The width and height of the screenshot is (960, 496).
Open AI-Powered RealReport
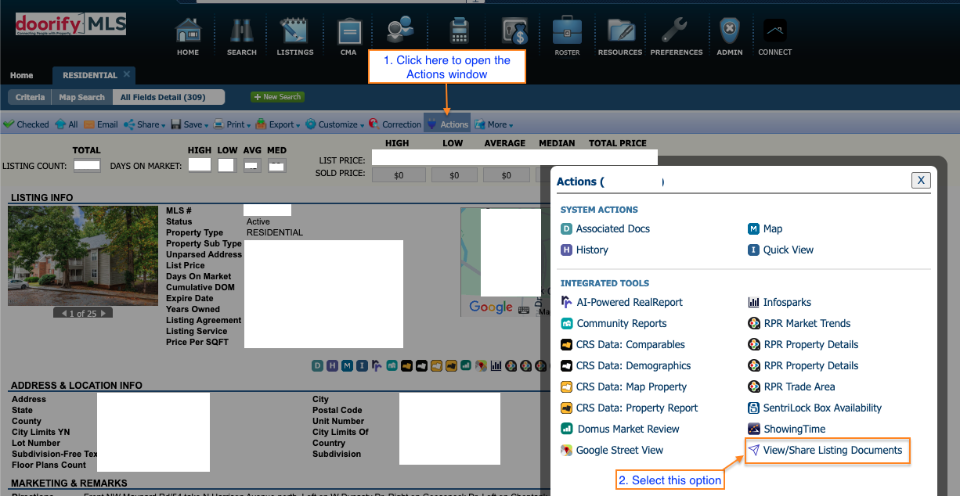622,302
